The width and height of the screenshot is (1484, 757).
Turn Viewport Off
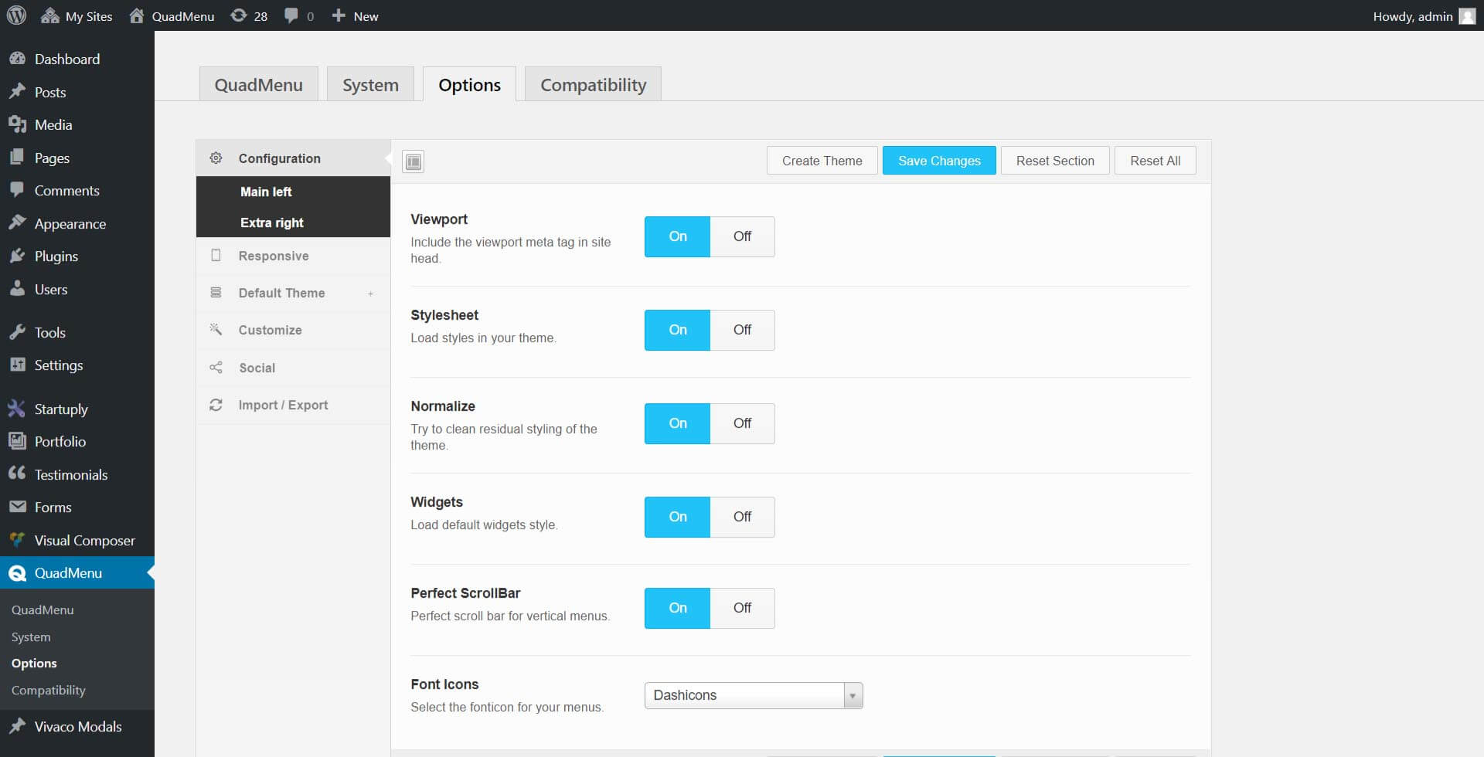tap(742, 236)
